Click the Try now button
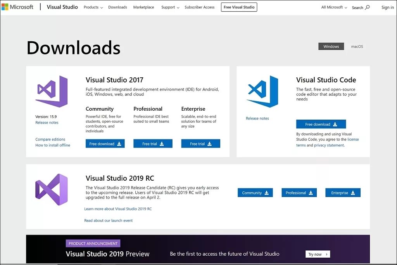 coord(318,254)
